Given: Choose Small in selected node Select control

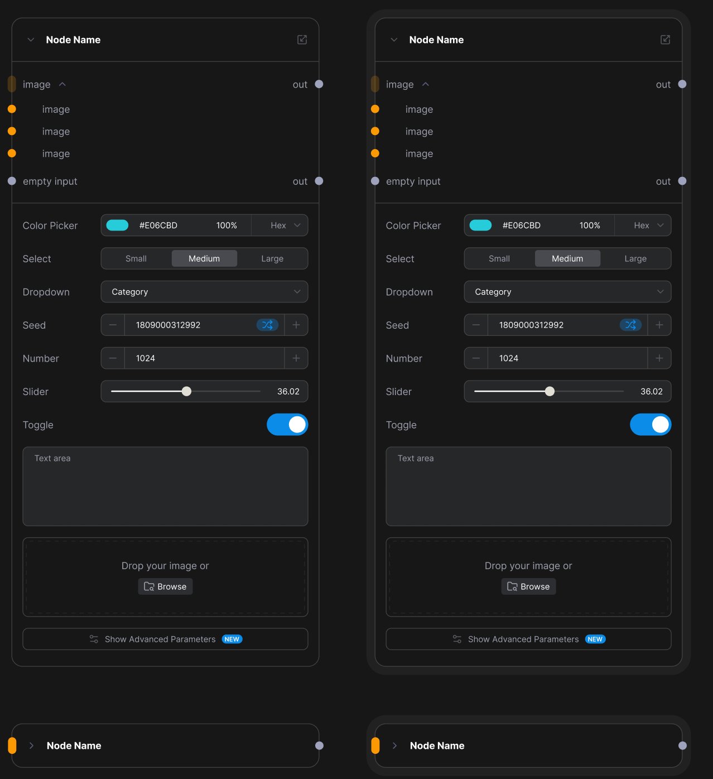Looking at the screenshot, I should tap(499, 258).
